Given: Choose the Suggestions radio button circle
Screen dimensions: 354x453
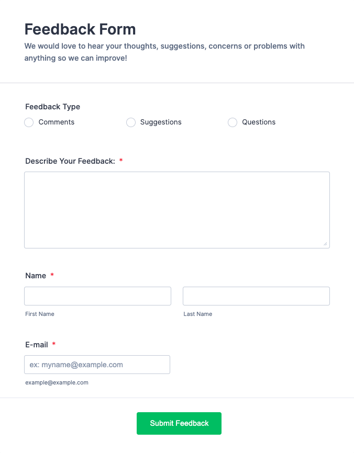Looking at the screenshot, I should point(131,122).
